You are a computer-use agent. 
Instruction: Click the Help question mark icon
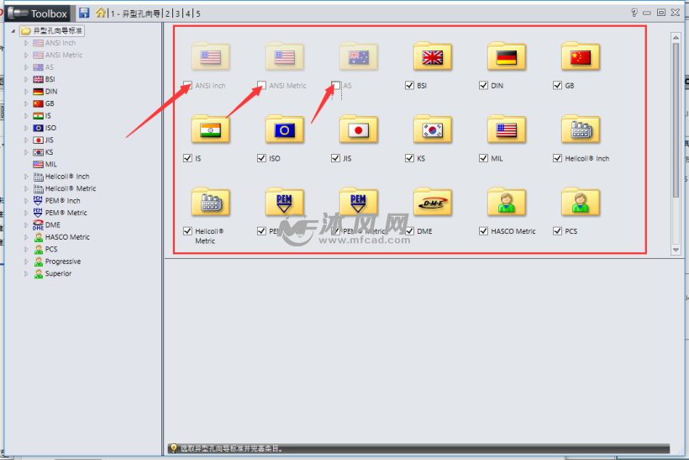coord(634,13)
